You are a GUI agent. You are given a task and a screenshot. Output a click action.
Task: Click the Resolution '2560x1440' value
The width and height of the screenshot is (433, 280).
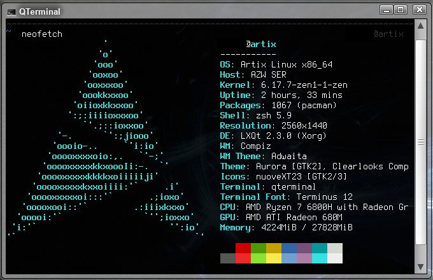[x=304, y=125]
